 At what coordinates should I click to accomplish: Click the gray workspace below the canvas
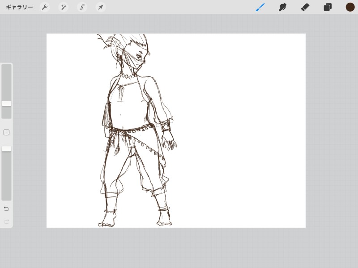(x=179, y=248)
